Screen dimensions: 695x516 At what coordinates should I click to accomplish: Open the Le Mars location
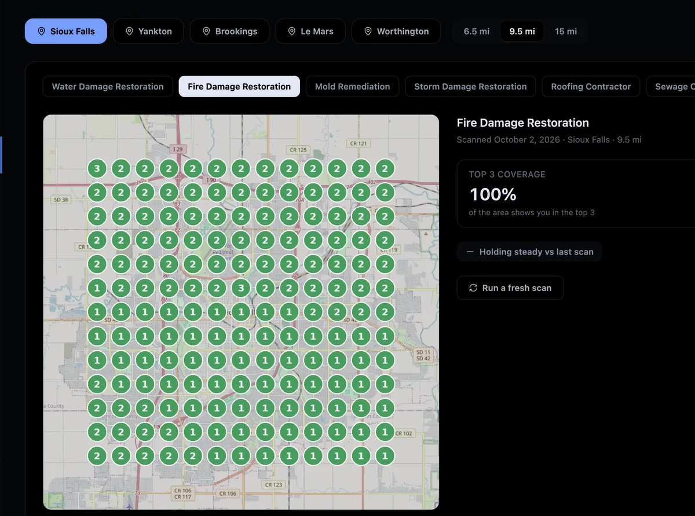pyautogui.click(x=310, y=31)
